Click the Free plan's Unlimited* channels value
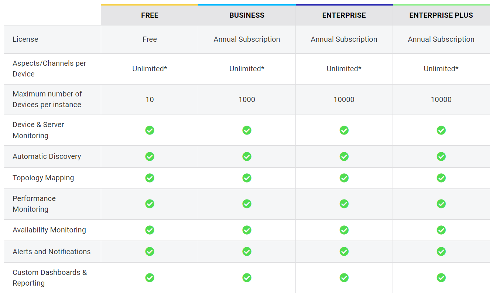This screenshot has width=493, height=293. 150,69
